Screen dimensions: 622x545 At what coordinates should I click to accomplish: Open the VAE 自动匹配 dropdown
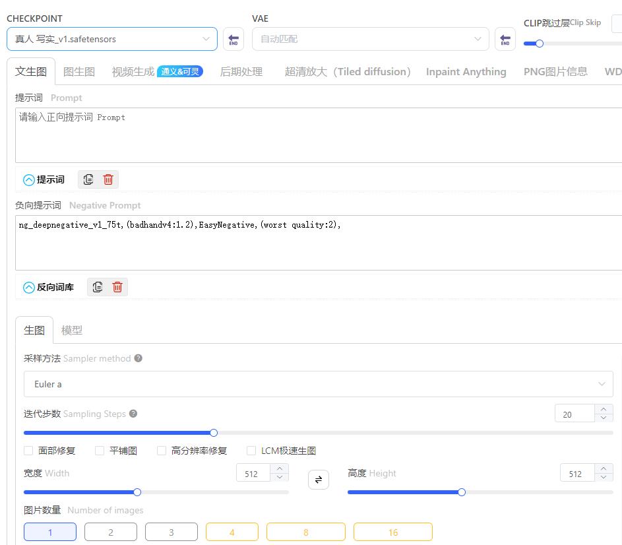coord(370,39)
